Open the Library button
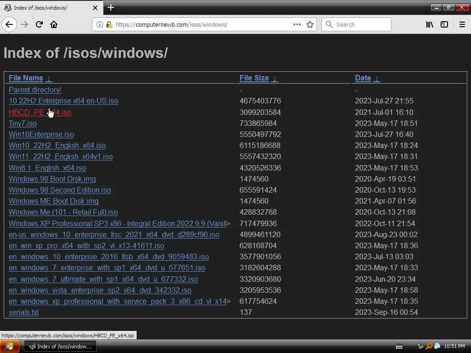The height and width of the screenshot is (353, 471). (x=430, y=24)
